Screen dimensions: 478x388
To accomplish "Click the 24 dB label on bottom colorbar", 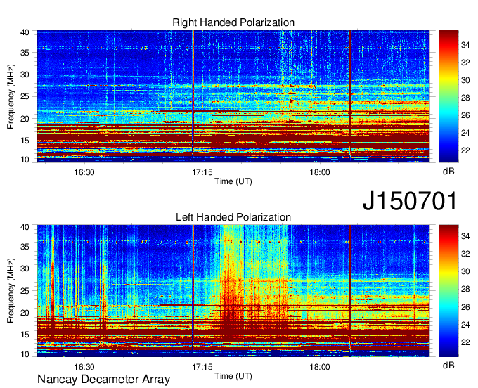I will [x=465, y=325].
